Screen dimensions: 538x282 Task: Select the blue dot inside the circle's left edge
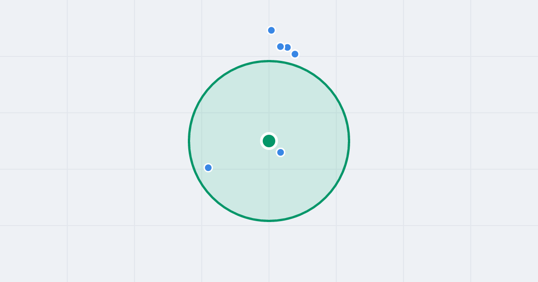pyautogui.click(x=208, y=168)
